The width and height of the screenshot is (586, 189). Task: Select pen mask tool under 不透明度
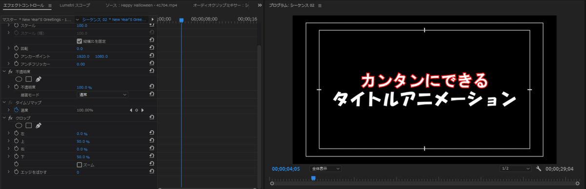point(39,79)
